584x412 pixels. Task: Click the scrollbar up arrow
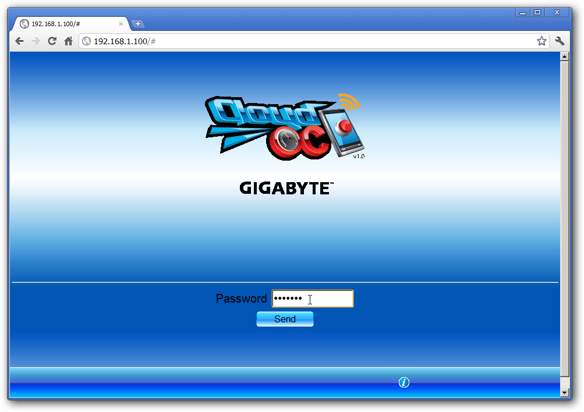pos(564,56)
